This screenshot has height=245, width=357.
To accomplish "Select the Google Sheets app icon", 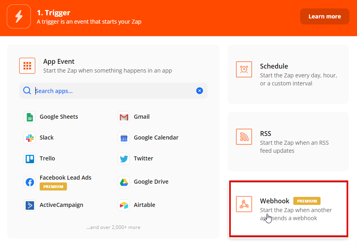I will [30, 117].
